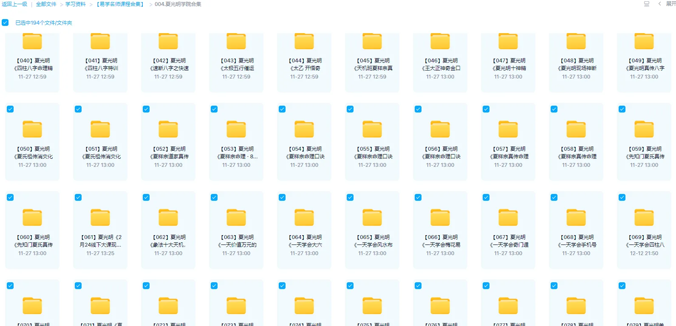Click the 展开 expand chevron
Screen dimensions: 676x326
pos(659,4)
